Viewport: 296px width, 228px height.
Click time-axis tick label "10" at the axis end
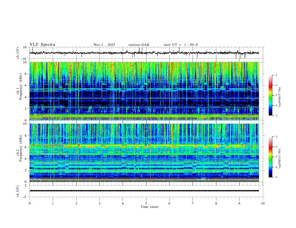click(x=263, y=203)
